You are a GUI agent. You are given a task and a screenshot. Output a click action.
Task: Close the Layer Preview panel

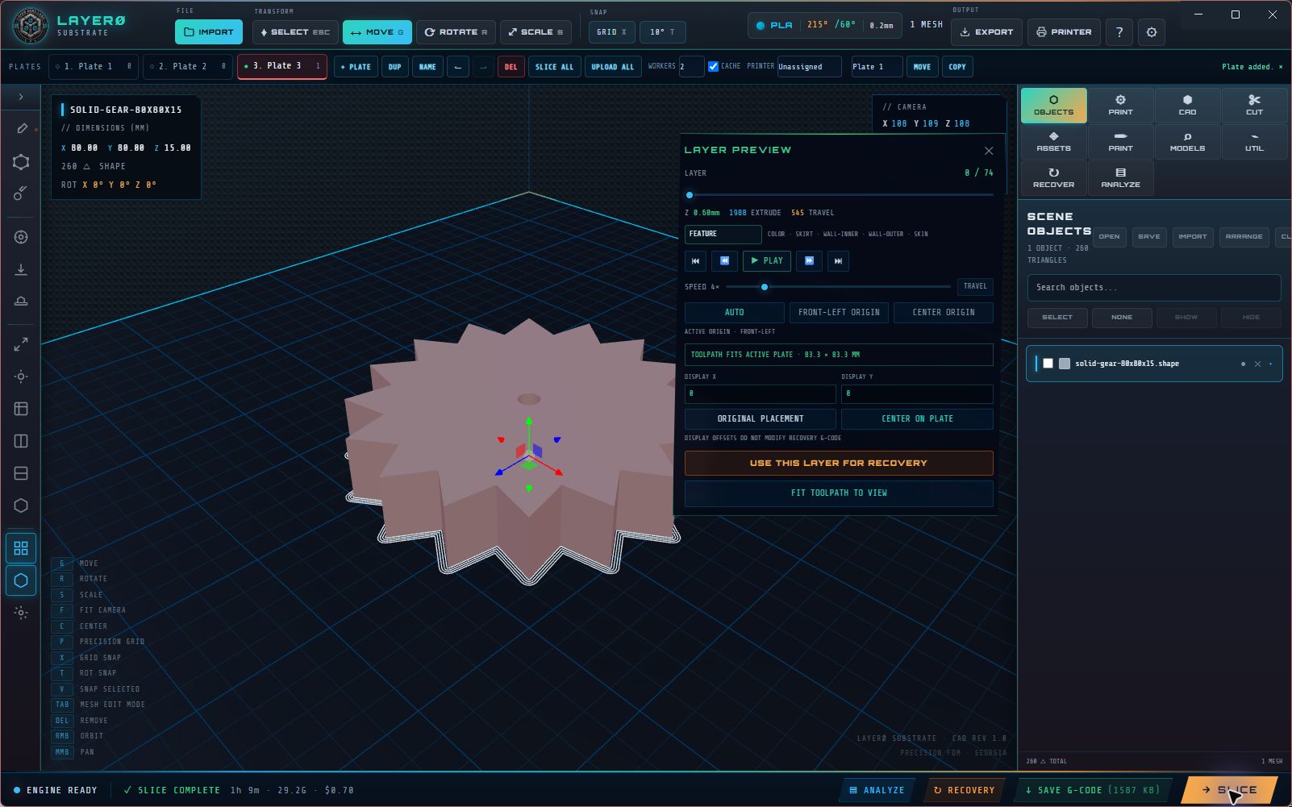(x=989, y=151)
